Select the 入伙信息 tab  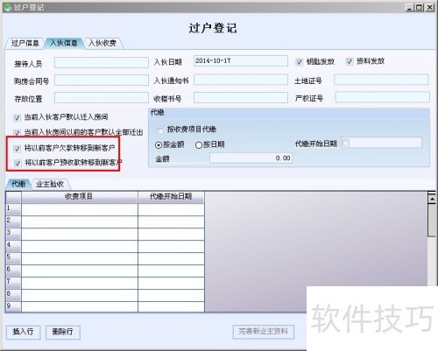click(64, 43)
